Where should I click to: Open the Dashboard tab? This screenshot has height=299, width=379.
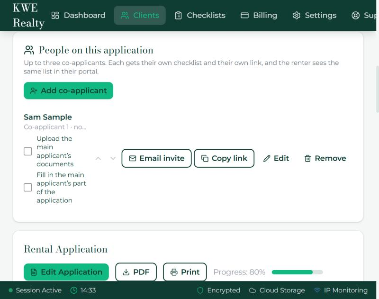78,15
